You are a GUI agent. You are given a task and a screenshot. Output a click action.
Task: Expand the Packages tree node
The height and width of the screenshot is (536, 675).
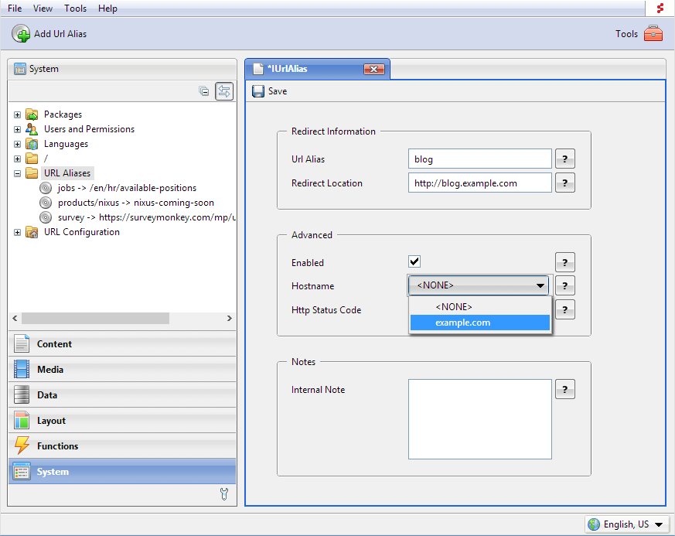coord(17,114)
